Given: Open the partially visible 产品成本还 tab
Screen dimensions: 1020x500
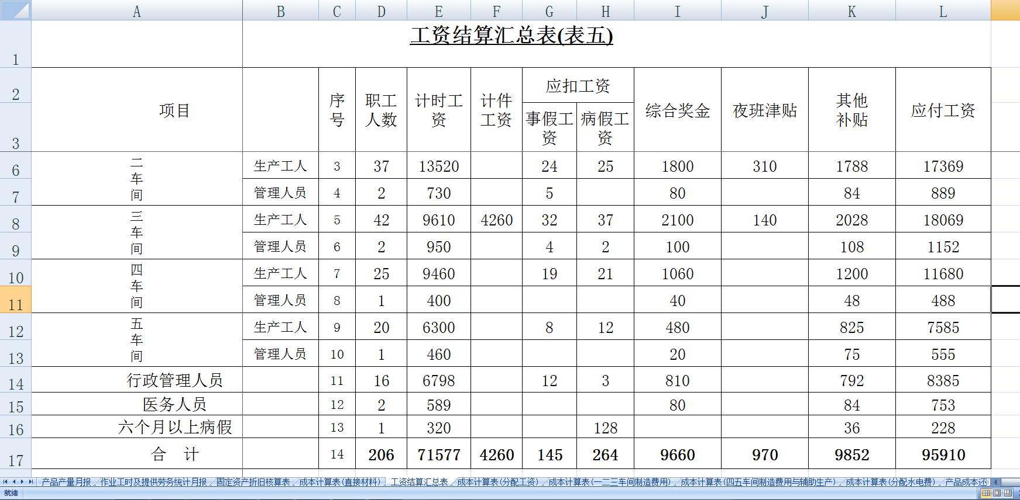Looking at the screenshot, I should click(966, 482).
